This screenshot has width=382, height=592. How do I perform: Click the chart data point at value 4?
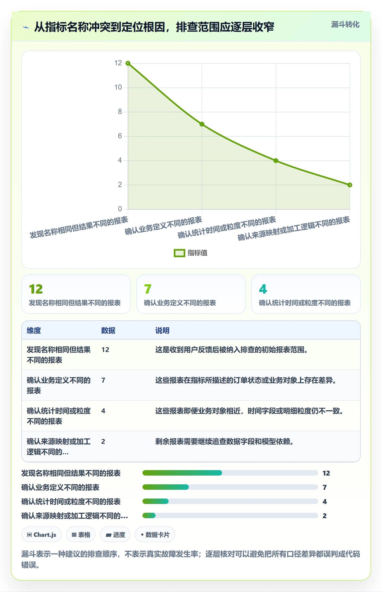tap(276, 161)
